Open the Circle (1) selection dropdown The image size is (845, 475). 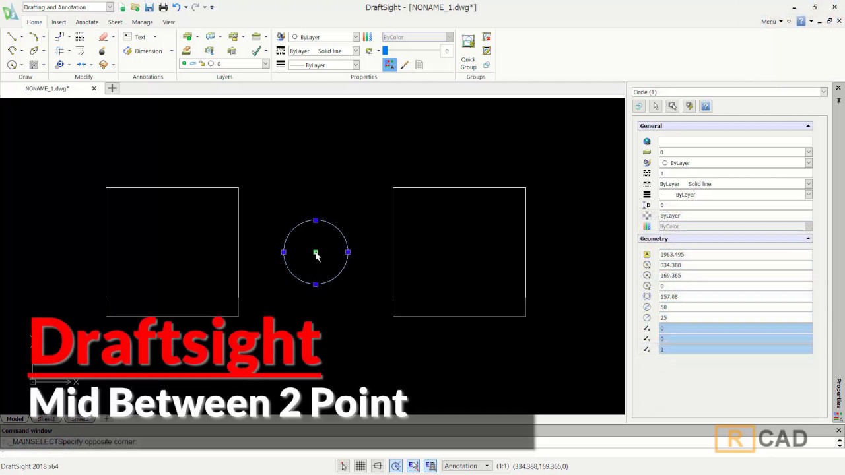(729, 92)
